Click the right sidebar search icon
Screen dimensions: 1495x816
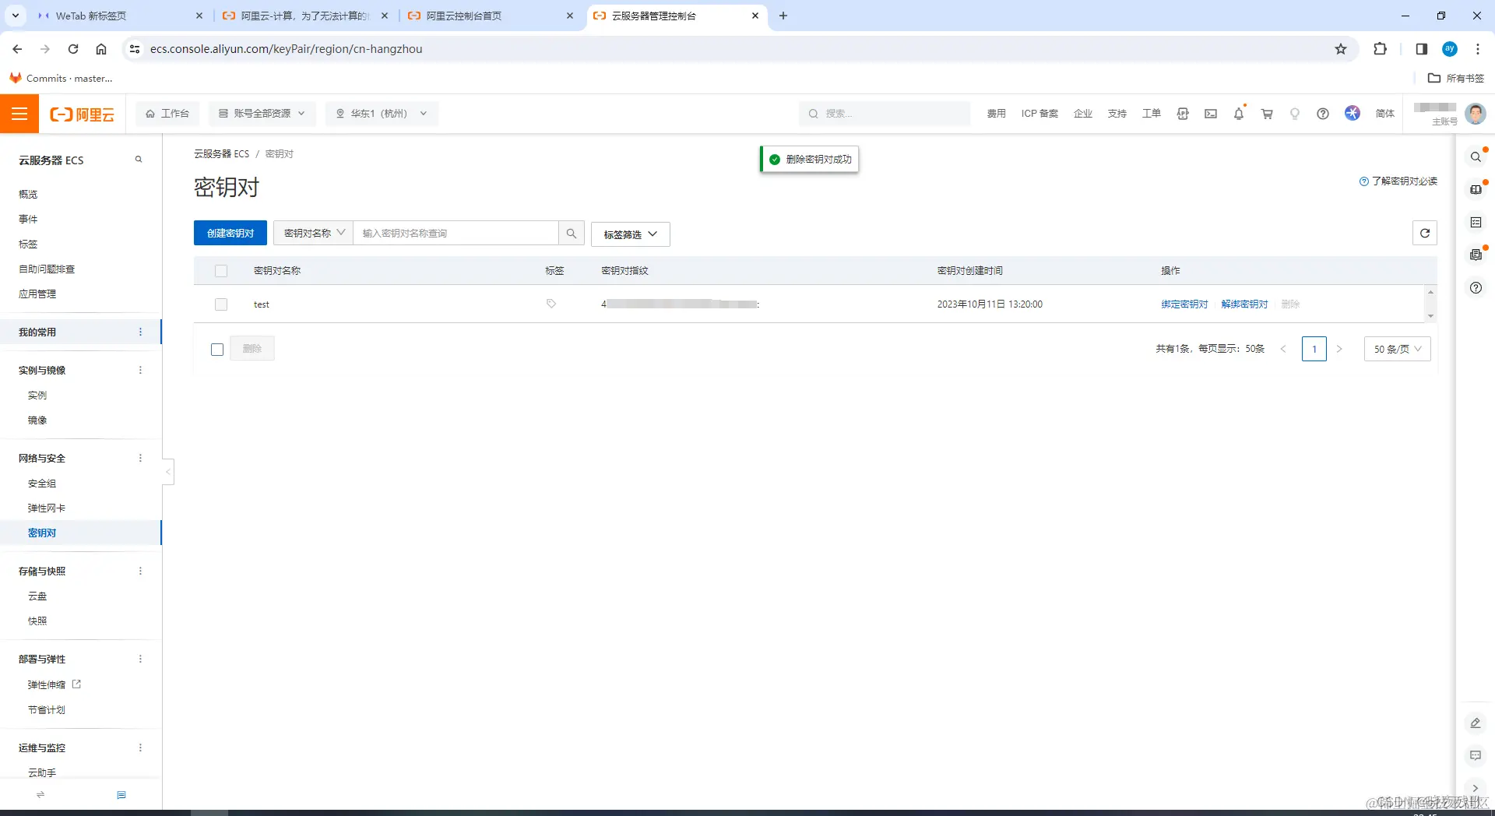coord(1476,157)
